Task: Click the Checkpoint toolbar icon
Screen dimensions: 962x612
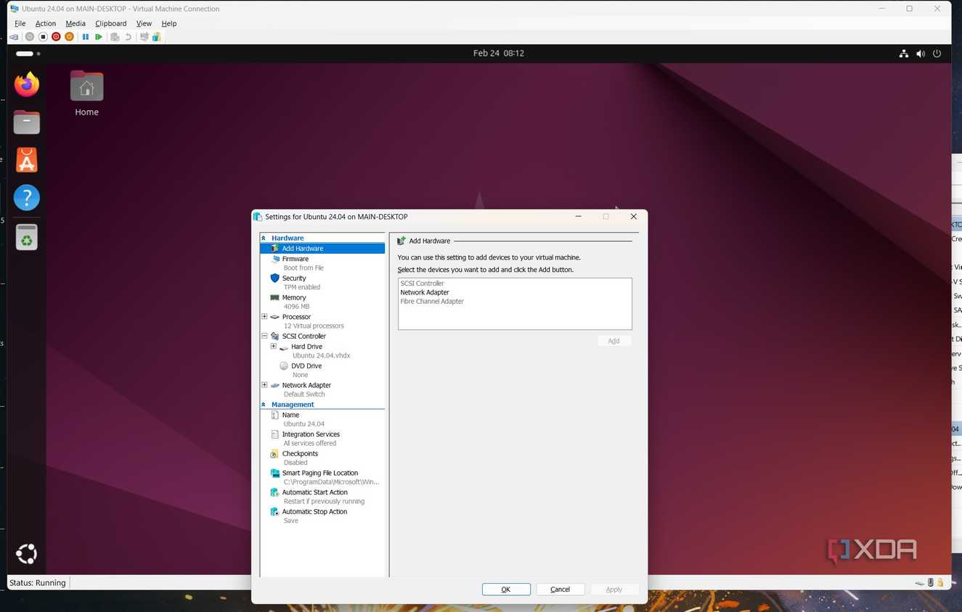Action: coord(115,37)
